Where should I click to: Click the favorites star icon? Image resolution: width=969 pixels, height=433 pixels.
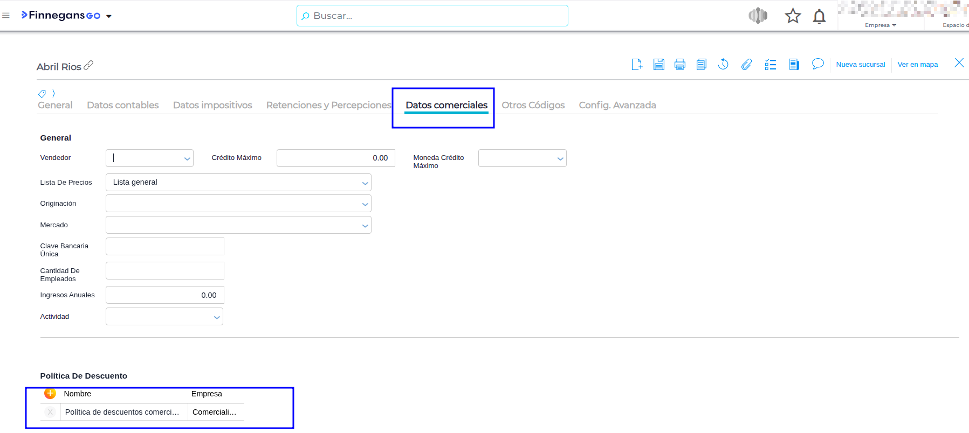792,16
